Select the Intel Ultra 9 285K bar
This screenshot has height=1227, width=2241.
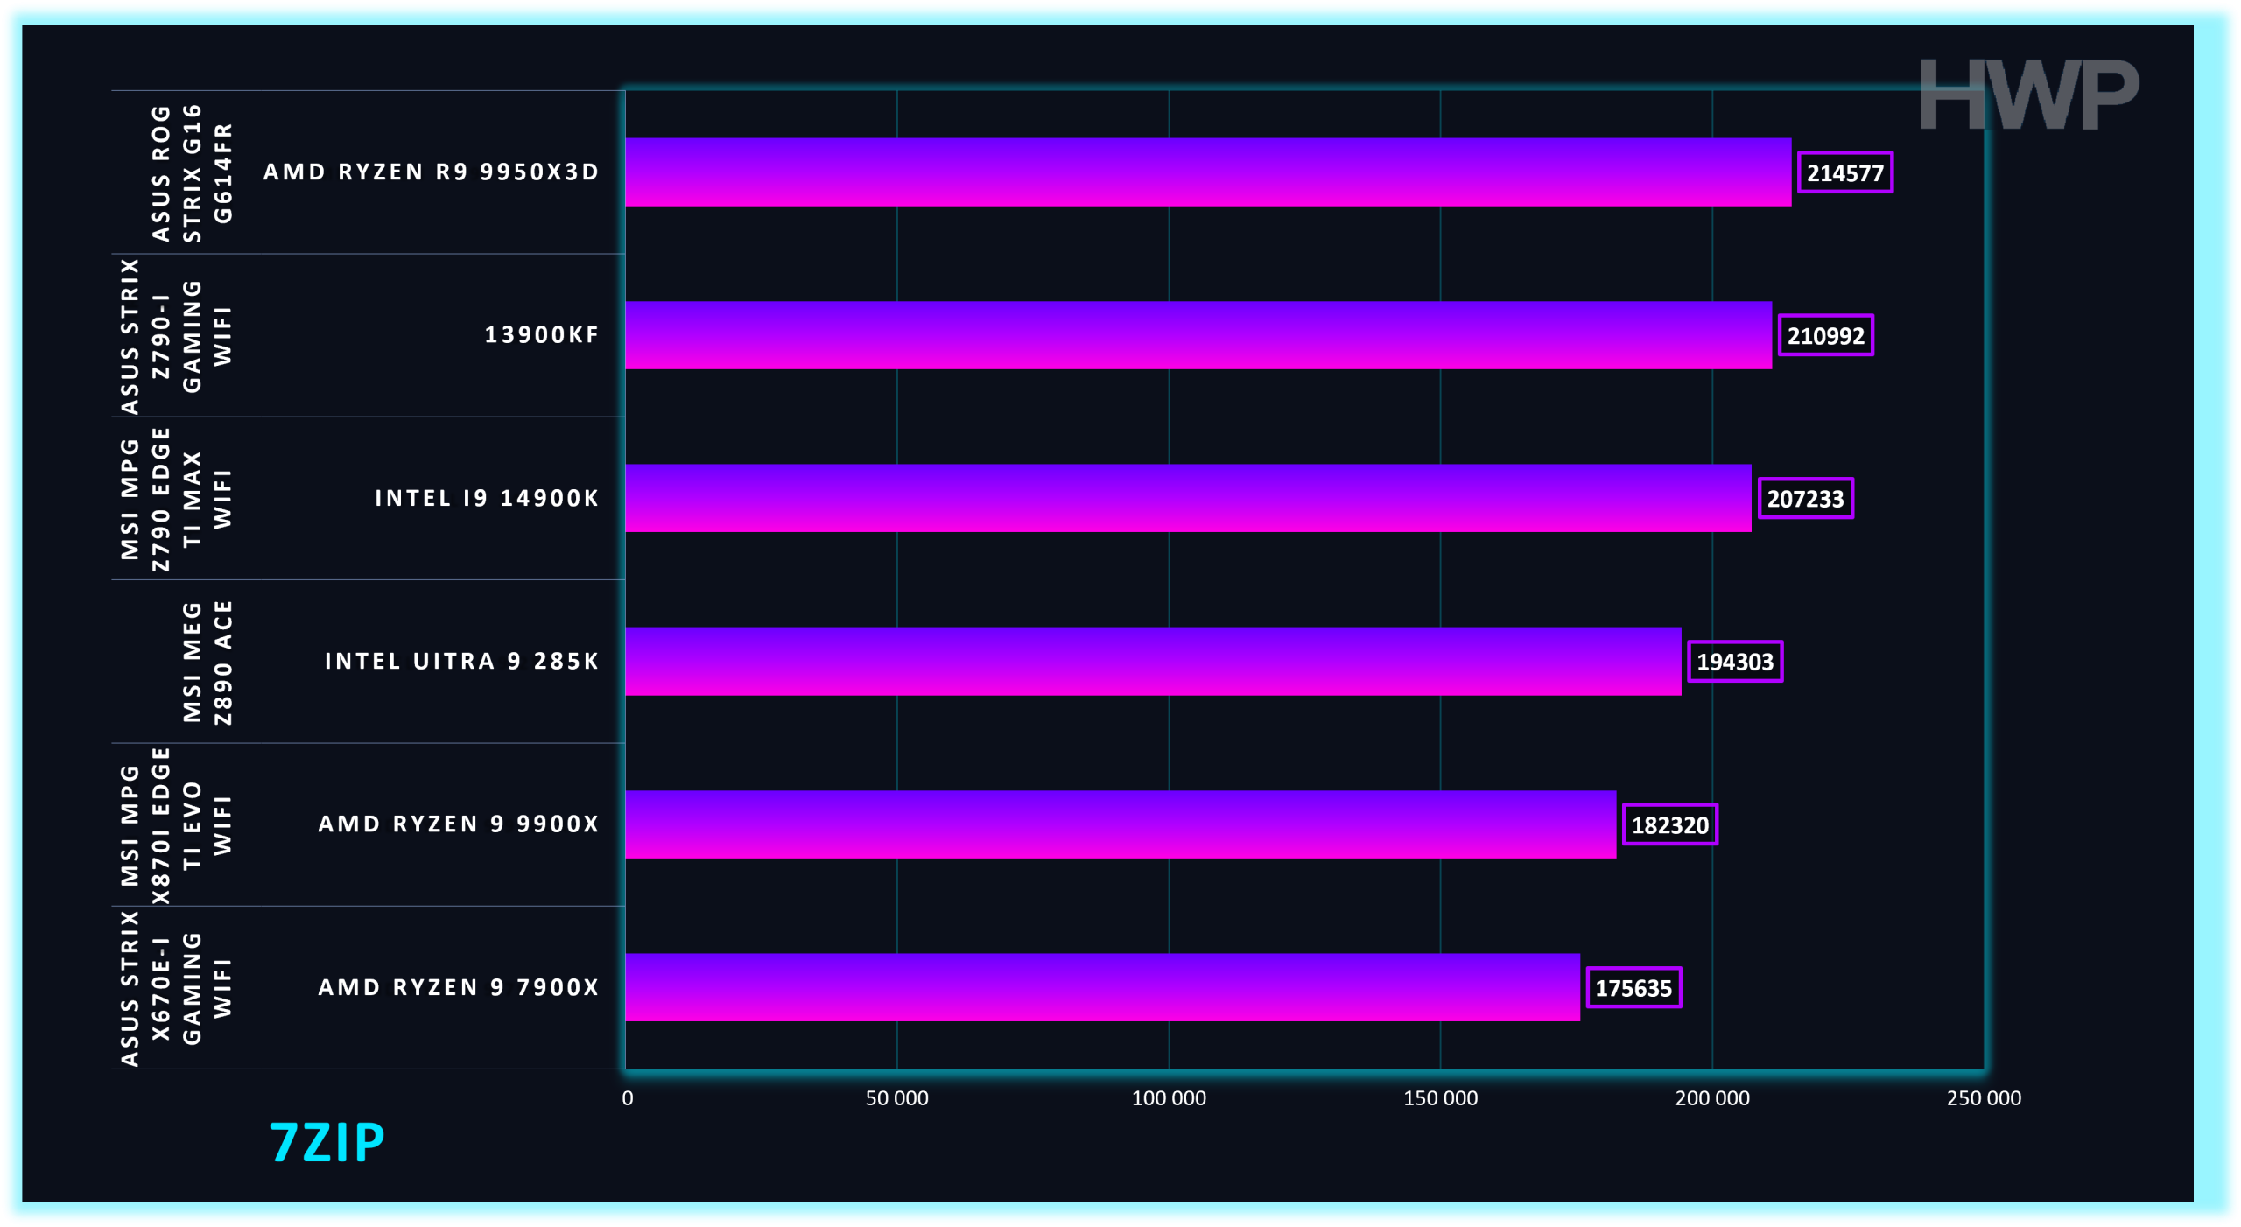(1153, 661)
